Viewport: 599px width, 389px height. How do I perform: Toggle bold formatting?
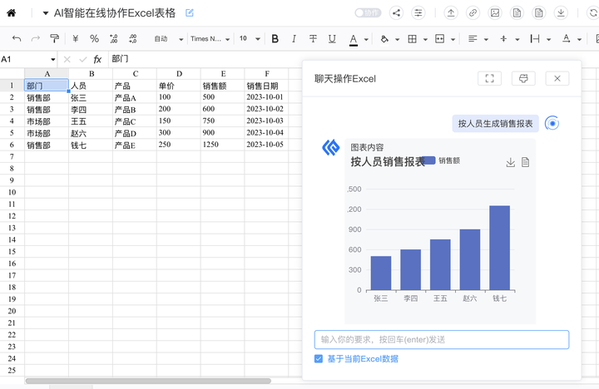pyautogui.click(x=275, y=38)
